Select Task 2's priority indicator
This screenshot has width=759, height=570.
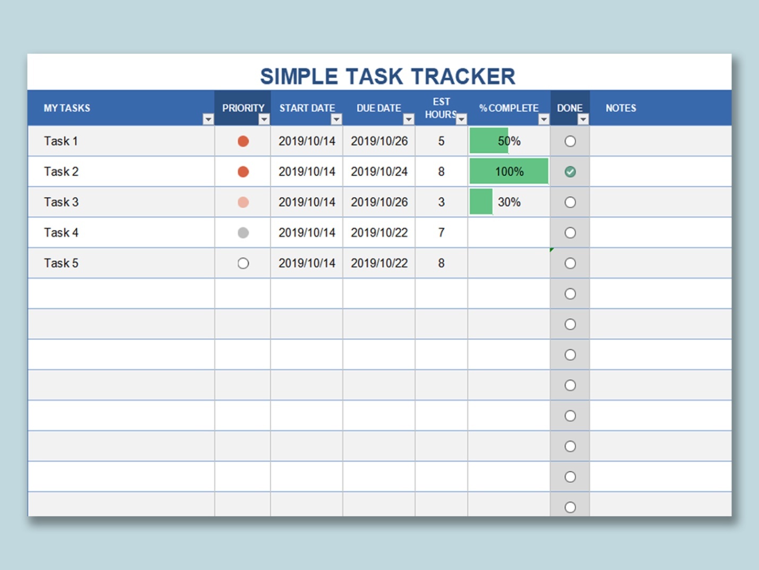[x=243, y=171]
